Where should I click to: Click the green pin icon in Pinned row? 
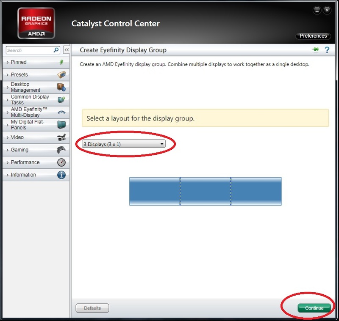61,62
